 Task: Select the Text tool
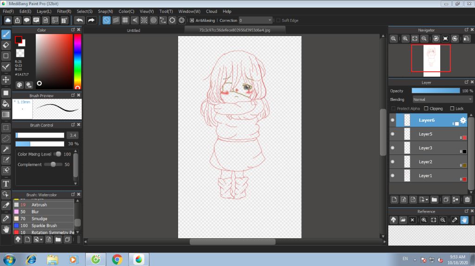click(6, 184)
